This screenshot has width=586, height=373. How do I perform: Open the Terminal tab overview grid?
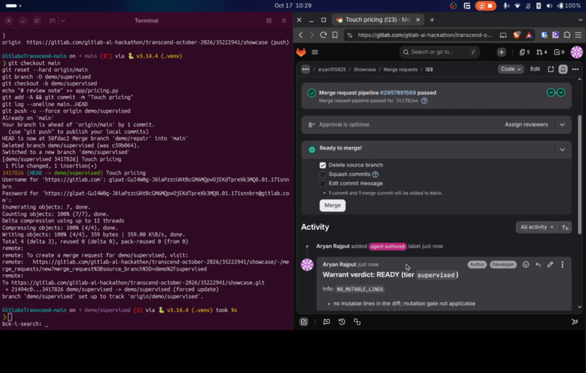coord(269,20)
